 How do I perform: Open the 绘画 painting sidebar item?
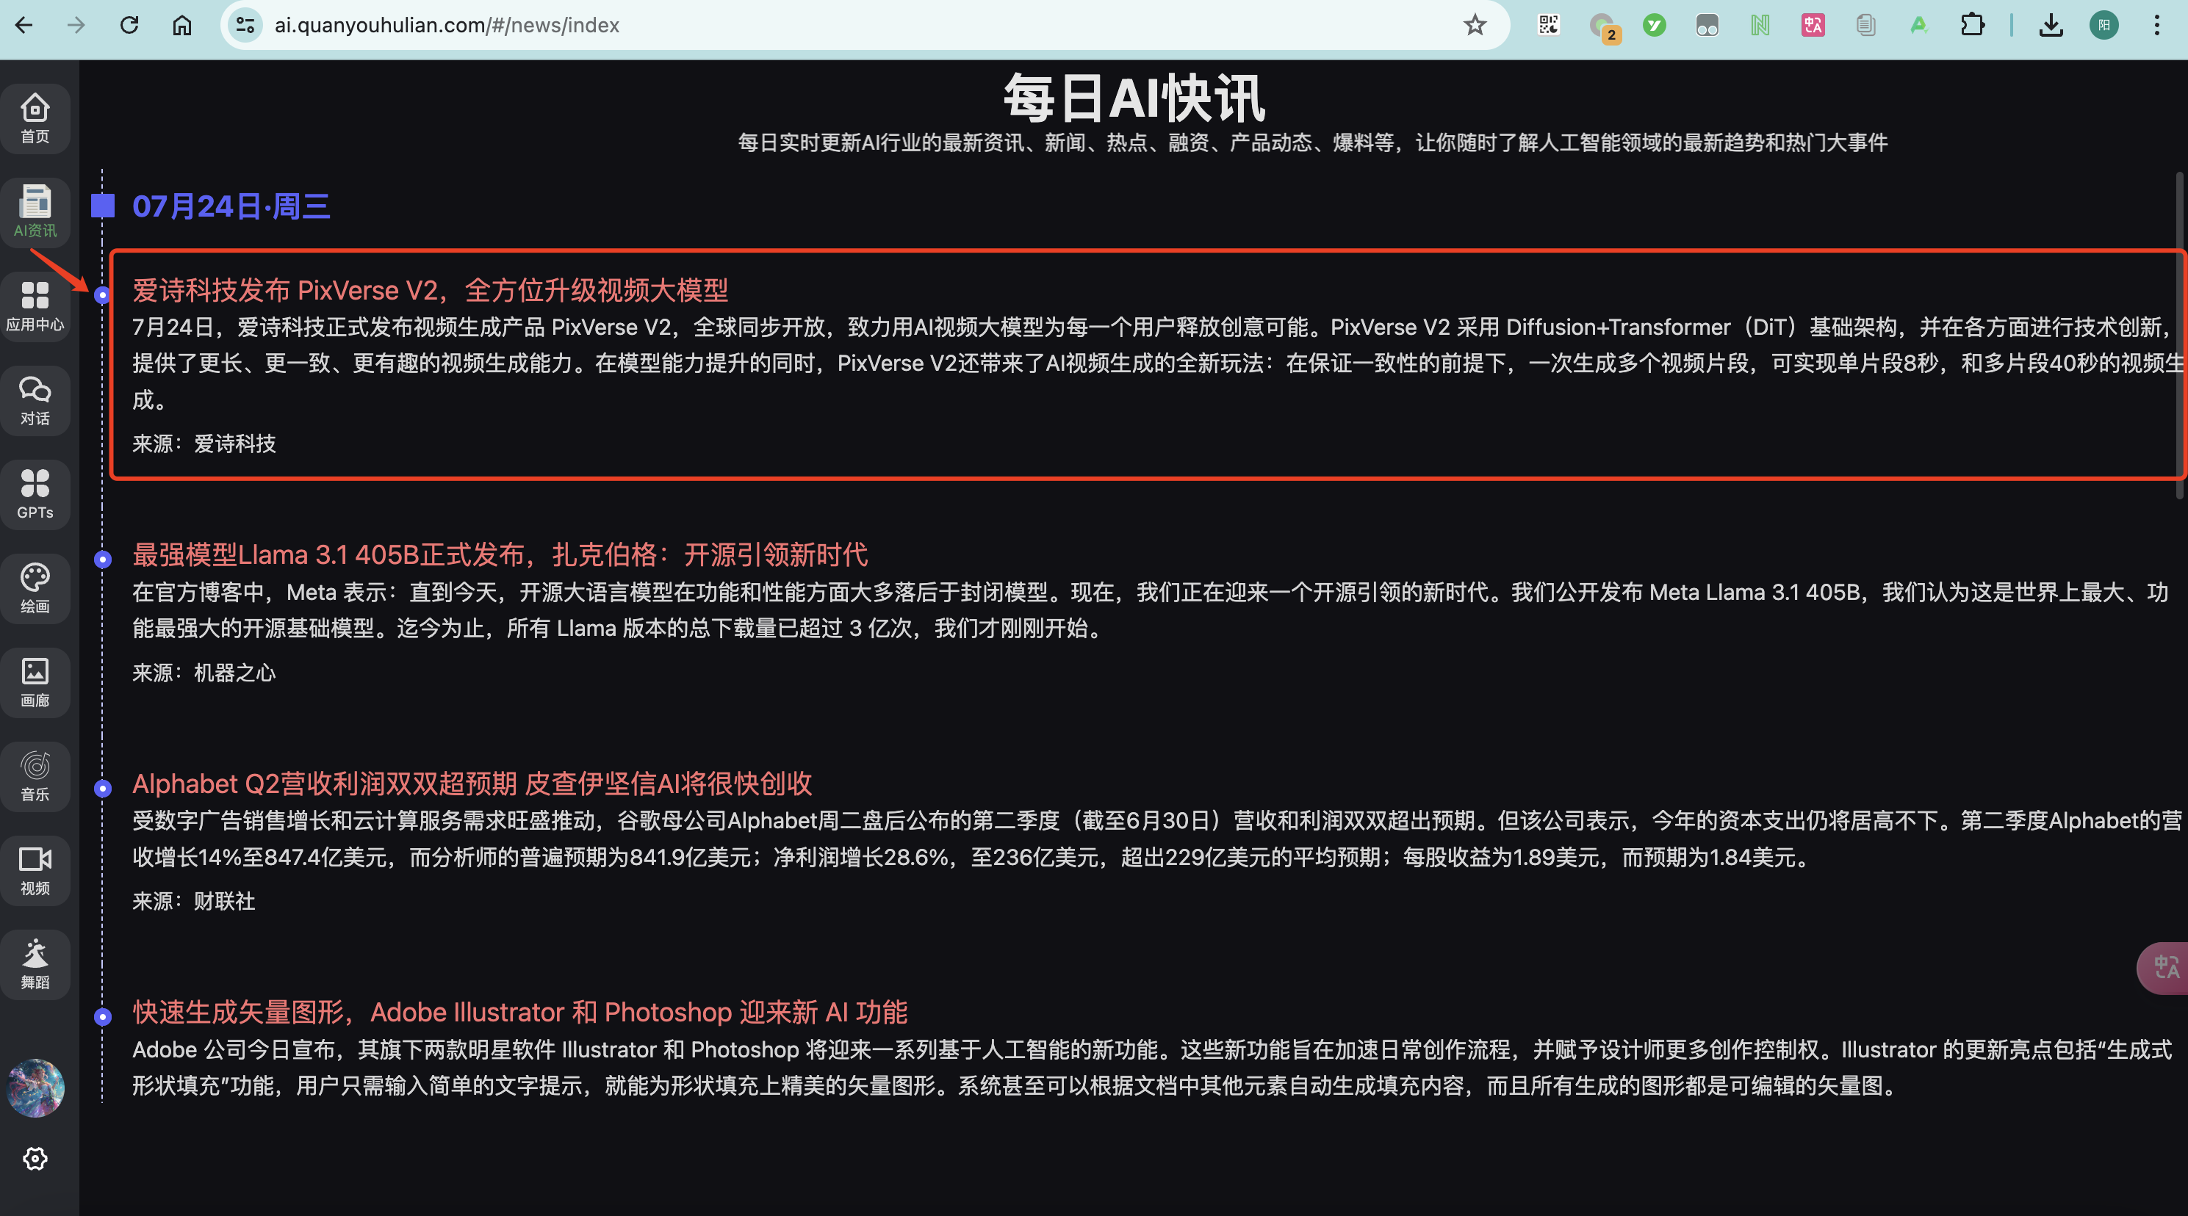(35, 588)
